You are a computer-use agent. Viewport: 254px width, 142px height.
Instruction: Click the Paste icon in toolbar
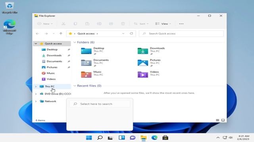tap(87, 24)
